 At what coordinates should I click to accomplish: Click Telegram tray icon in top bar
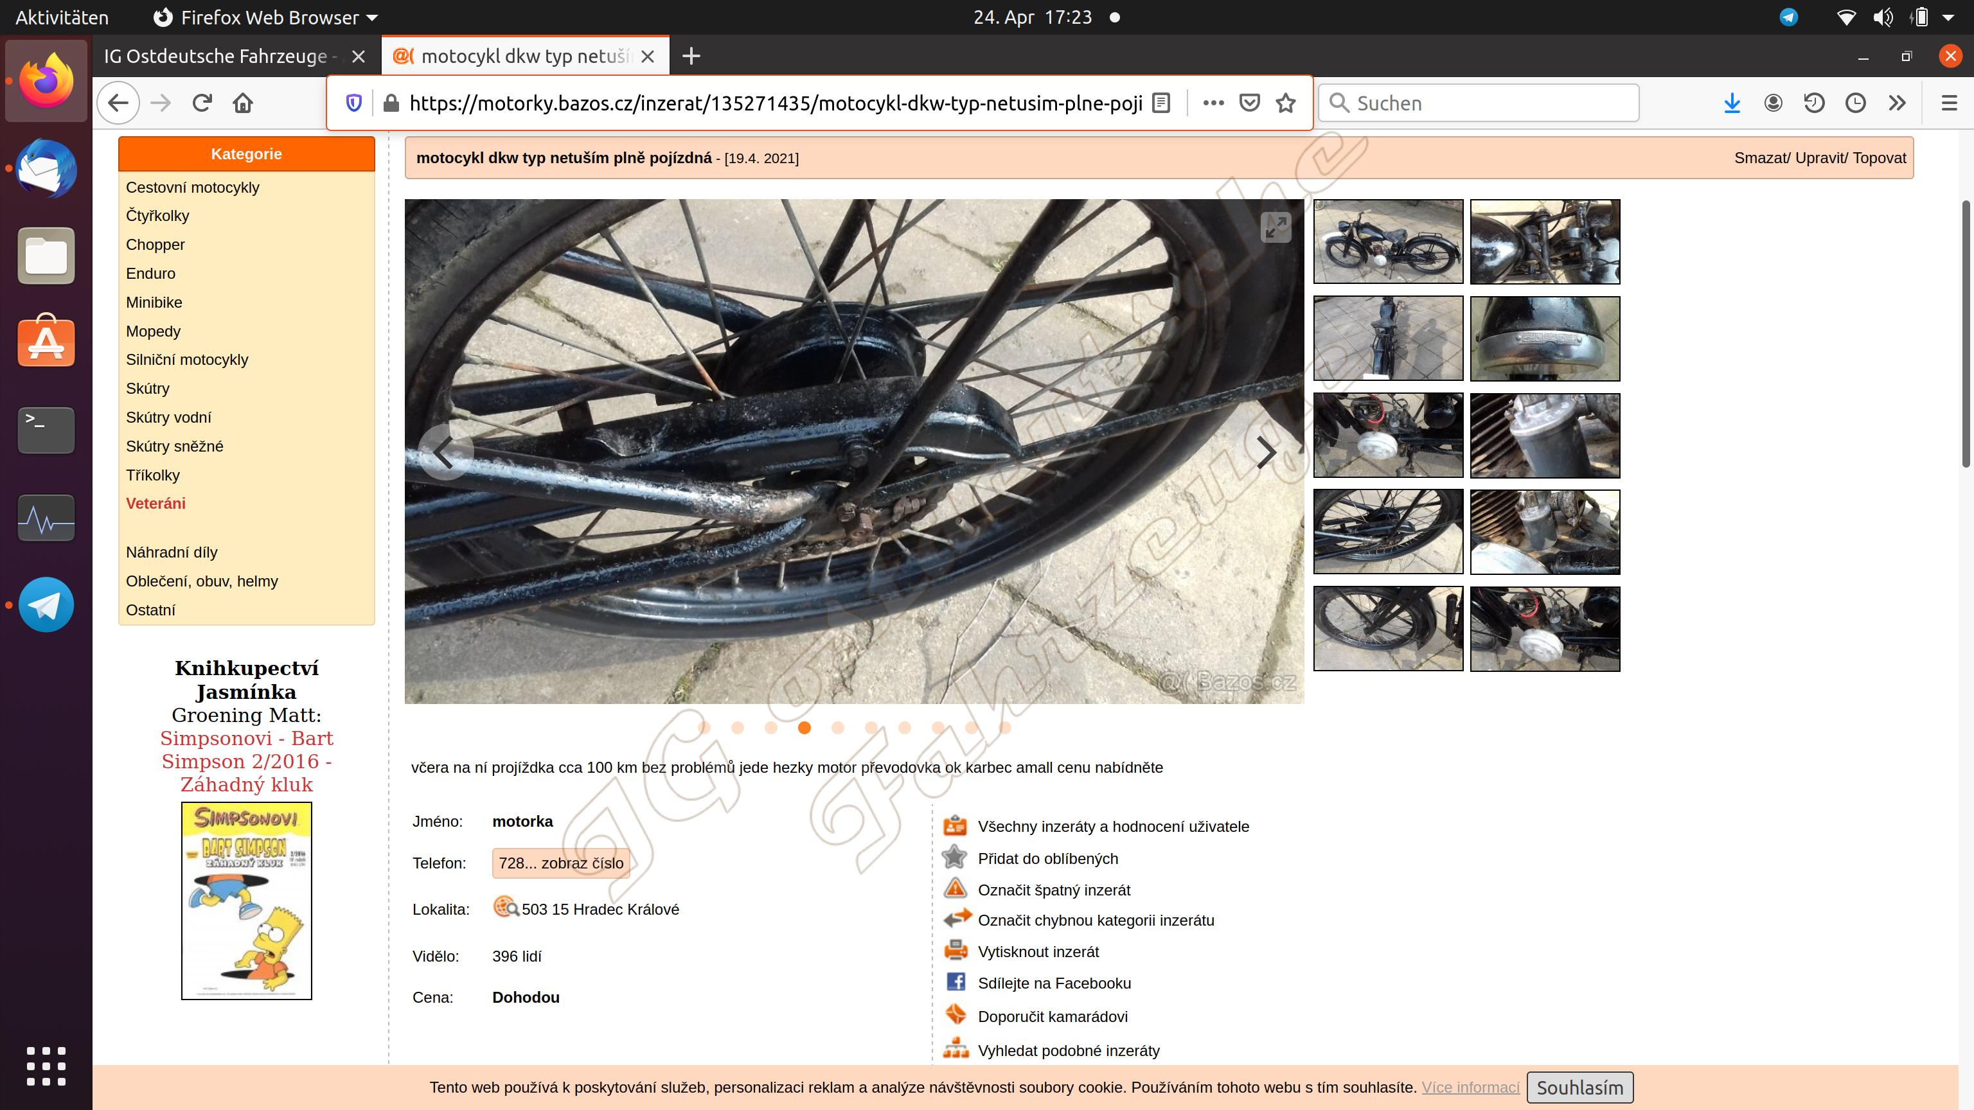pyautogui.click(x=1788, y=17)
